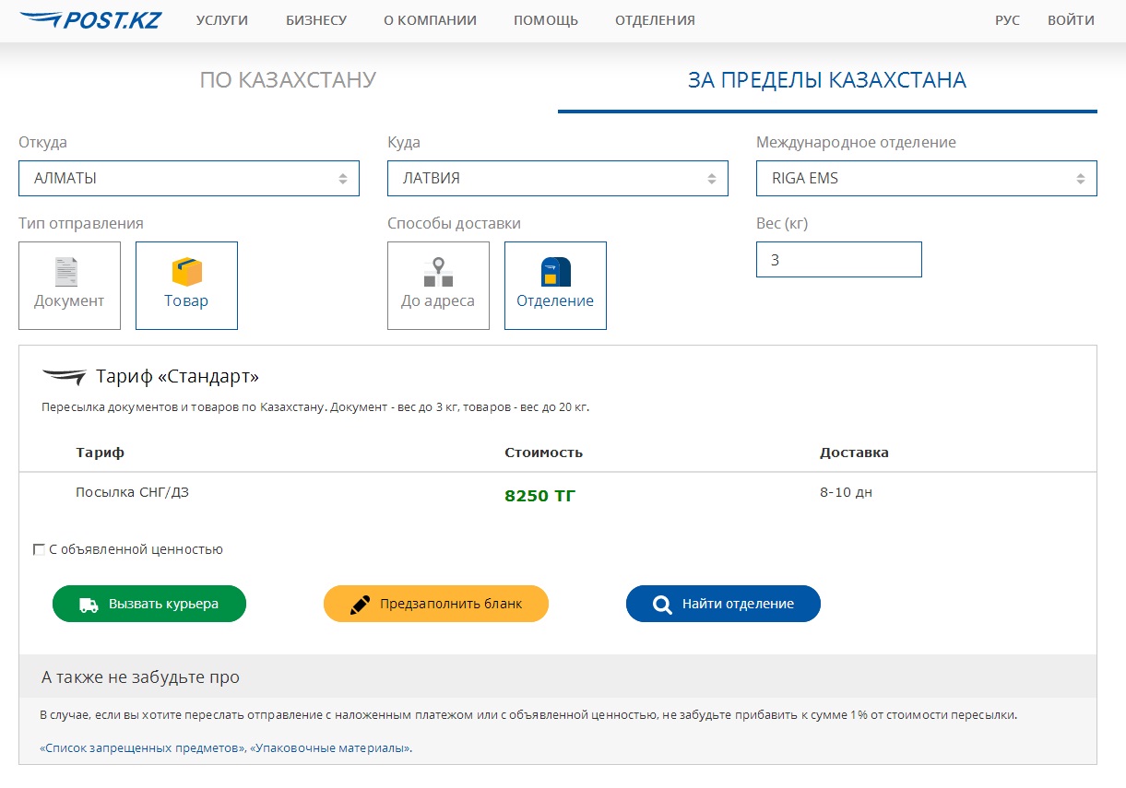The image size is (1126, 788).
Task: Click the ВОЙТИ login link
Action: point(1071,20)
